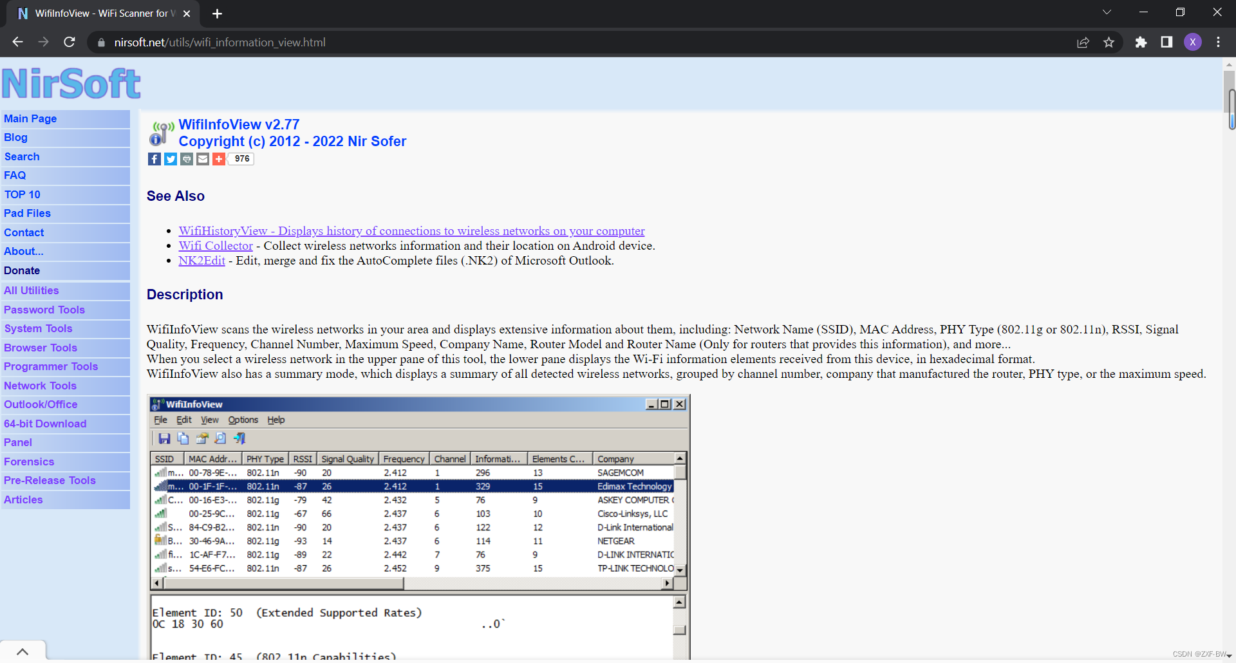Expand the bottom-left chevron panel

[23, 651]
